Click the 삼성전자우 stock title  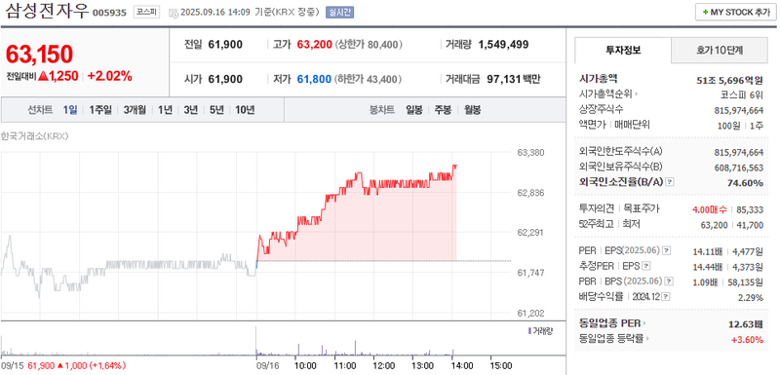[x=48, y=11]
